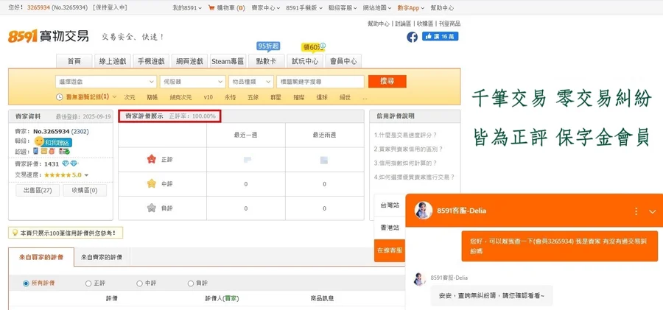Click the Facebook icon in the header
The image size is (663, 310).
click(412, 37)
